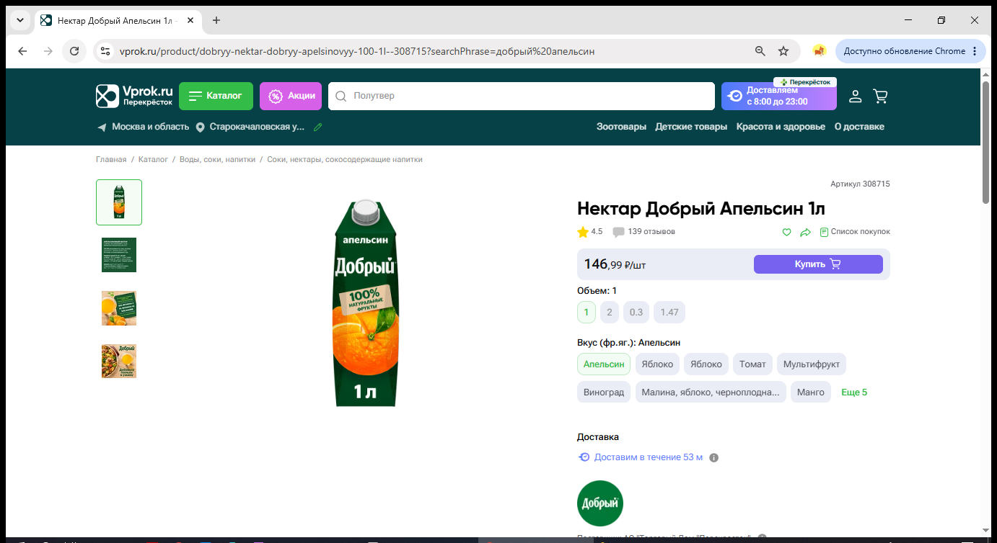Open the Акции promotions page
Screen dimensions: 997x543
pyautogui.click(x=291, y=96)
